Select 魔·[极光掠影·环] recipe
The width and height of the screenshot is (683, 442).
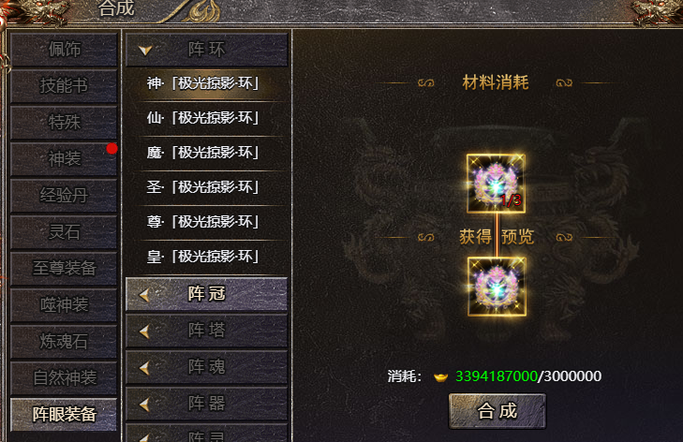(203, 153)
